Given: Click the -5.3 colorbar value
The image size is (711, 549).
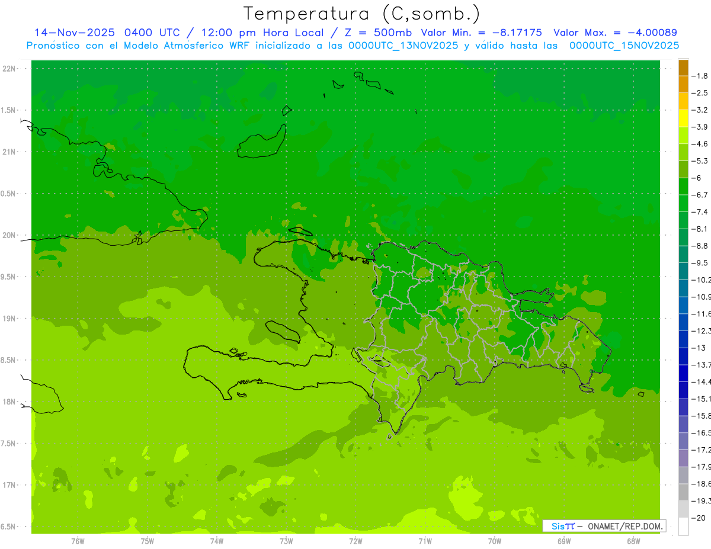Looking at the screenshot, I should click(700, 160).
